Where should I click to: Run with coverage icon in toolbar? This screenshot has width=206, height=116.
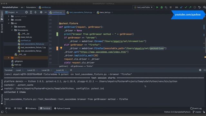pyautogui.click(x=166, y=7)
